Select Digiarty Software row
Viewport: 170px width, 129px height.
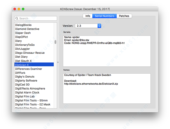coord(34,81)
